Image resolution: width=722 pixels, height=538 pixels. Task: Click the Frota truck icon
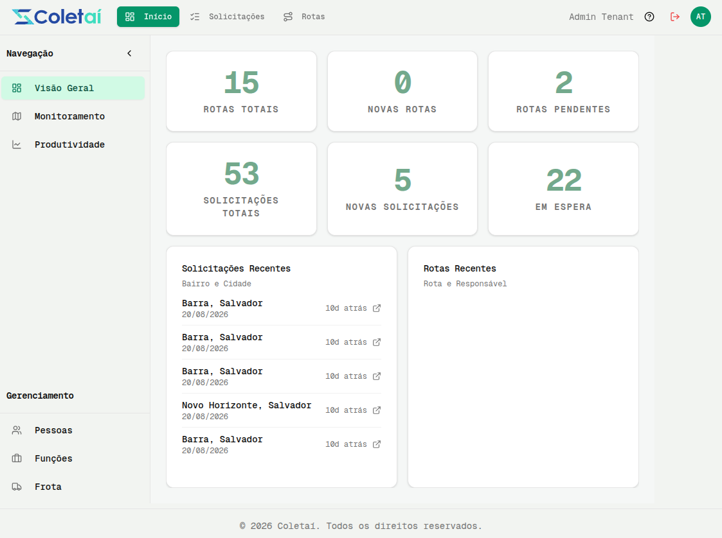pos(17,487)
